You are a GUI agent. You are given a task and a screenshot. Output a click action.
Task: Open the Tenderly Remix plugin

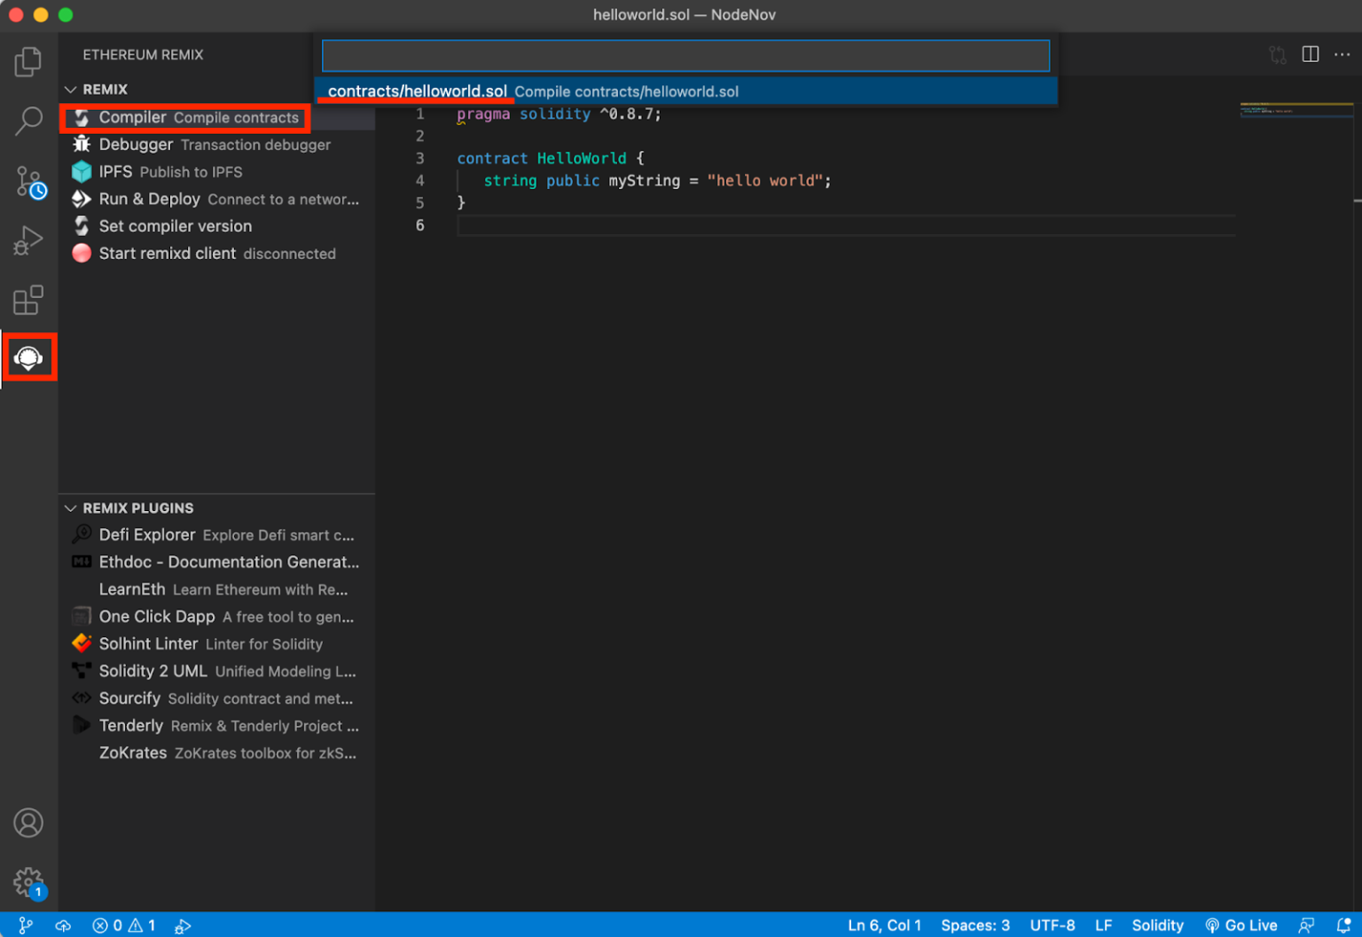pos(131,726)
